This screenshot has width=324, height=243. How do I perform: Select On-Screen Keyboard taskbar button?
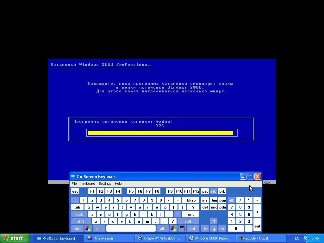click(59, 238)
